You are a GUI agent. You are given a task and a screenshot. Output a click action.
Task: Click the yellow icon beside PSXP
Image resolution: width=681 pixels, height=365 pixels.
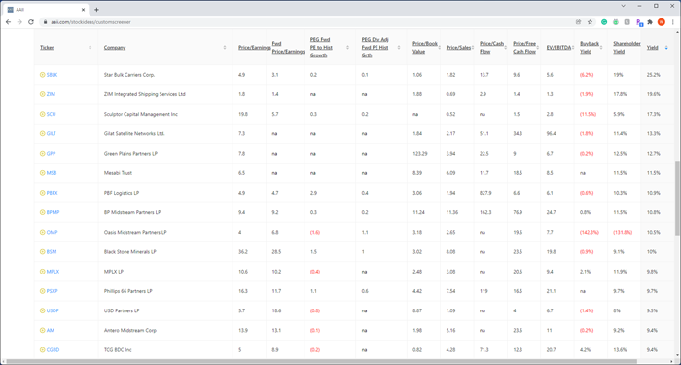42,291
